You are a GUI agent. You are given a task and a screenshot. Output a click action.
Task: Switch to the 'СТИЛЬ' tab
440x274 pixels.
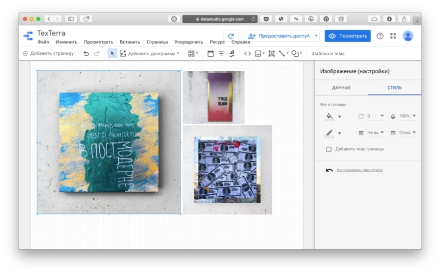(x=395, y=88)
